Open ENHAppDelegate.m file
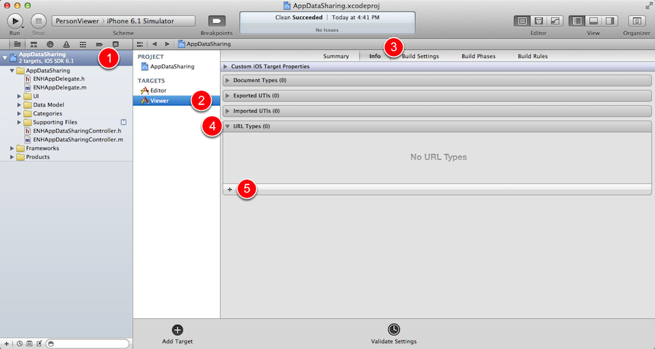 click(55, 87)
